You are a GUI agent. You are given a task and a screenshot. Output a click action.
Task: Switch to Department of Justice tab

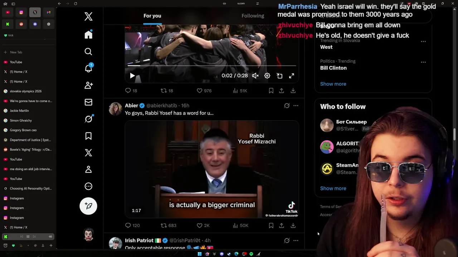28,140
